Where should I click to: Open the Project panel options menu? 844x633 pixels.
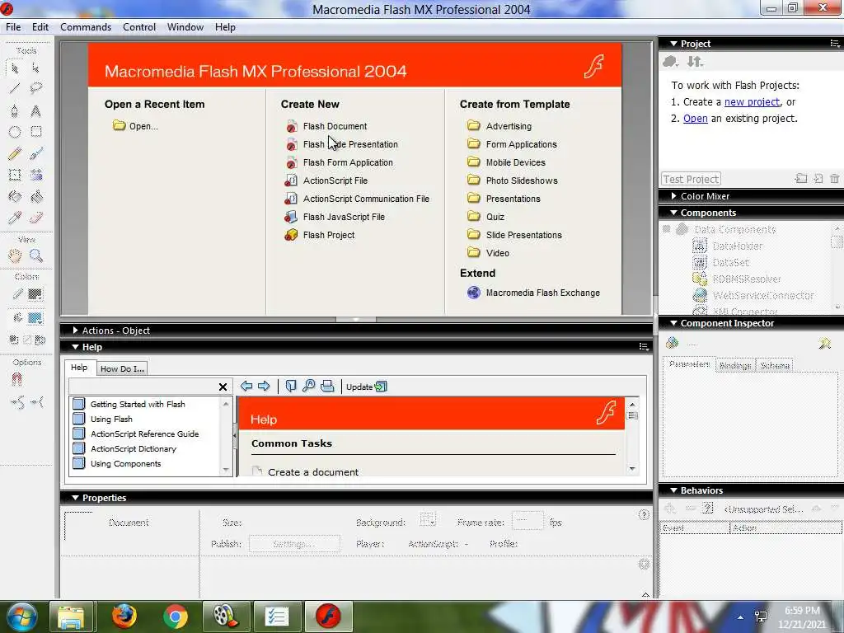tap(835, 44)
